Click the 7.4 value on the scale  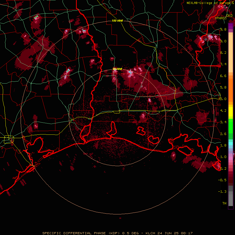[223, 64]
